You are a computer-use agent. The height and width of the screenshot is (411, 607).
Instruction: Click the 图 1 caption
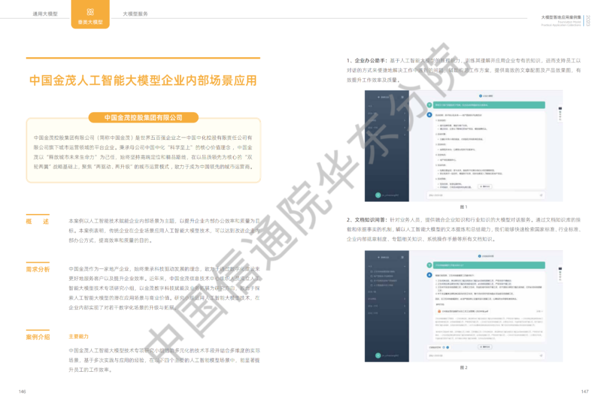pos(463,207)
